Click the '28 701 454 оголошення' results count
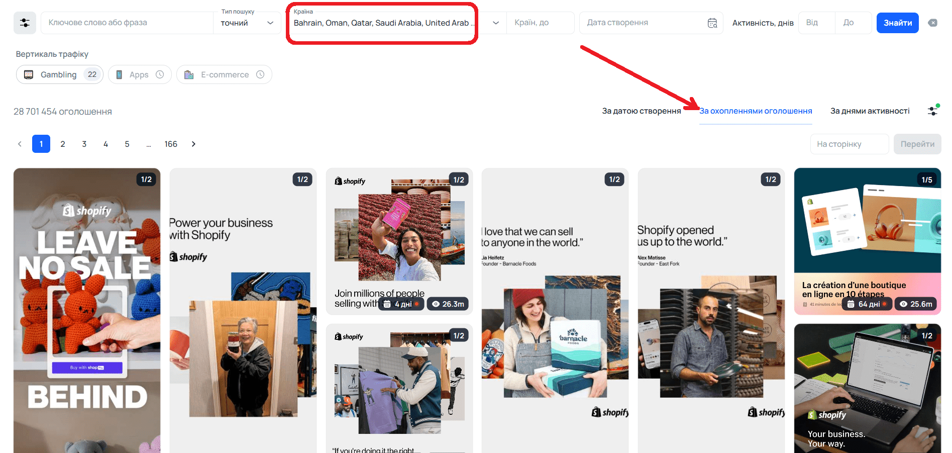This screenshot has width=952, height=453. coord(63,112)
